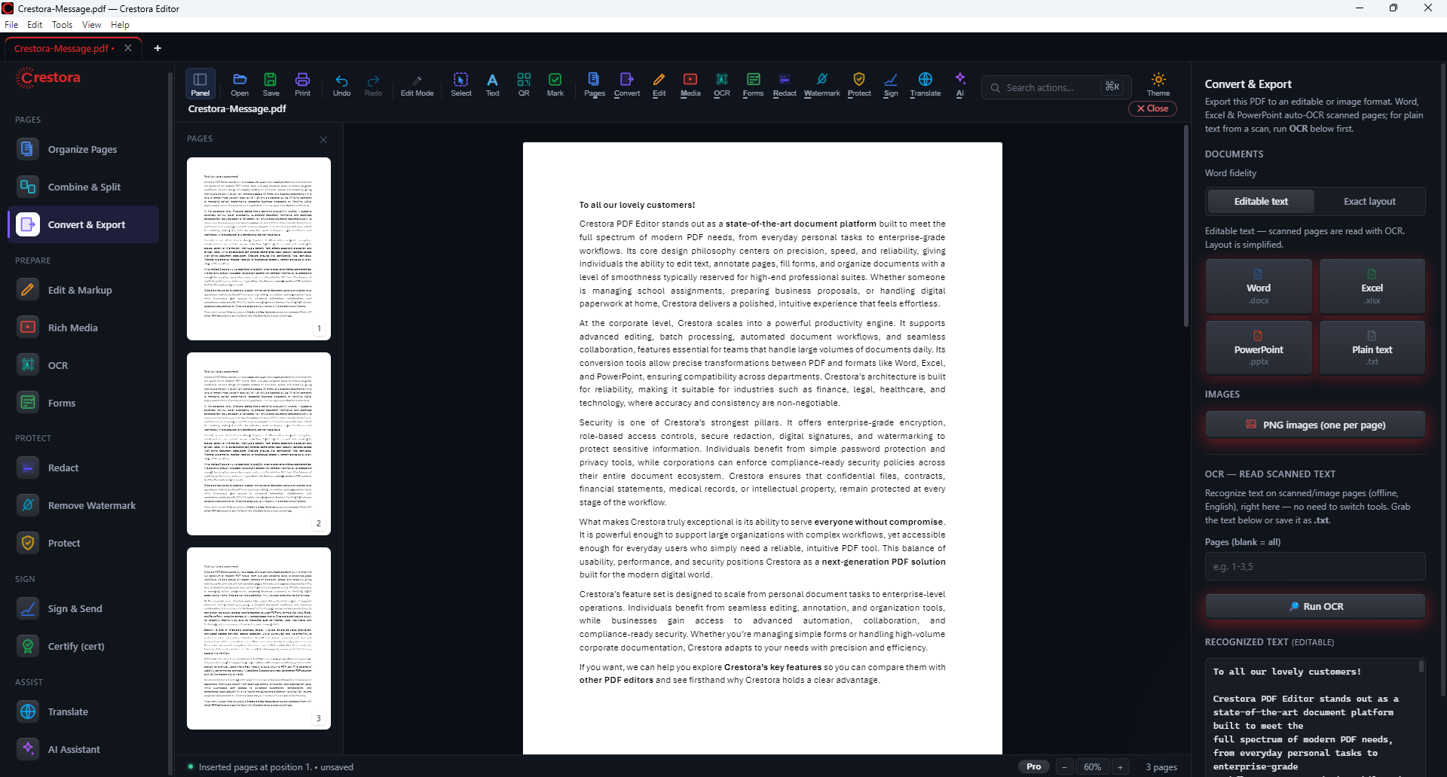
Task: Select page 2 thumbnail
Action: [x=259, y=443]
